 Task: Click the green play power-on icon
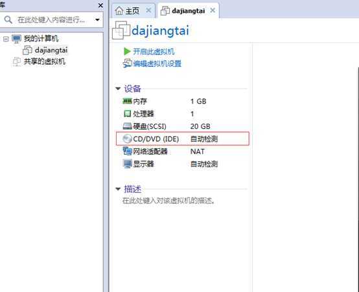tap(127, 51)
